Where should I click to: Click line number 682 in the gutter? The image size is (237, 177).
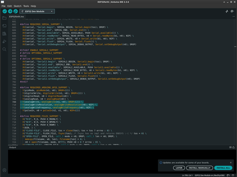pos(14,24)
